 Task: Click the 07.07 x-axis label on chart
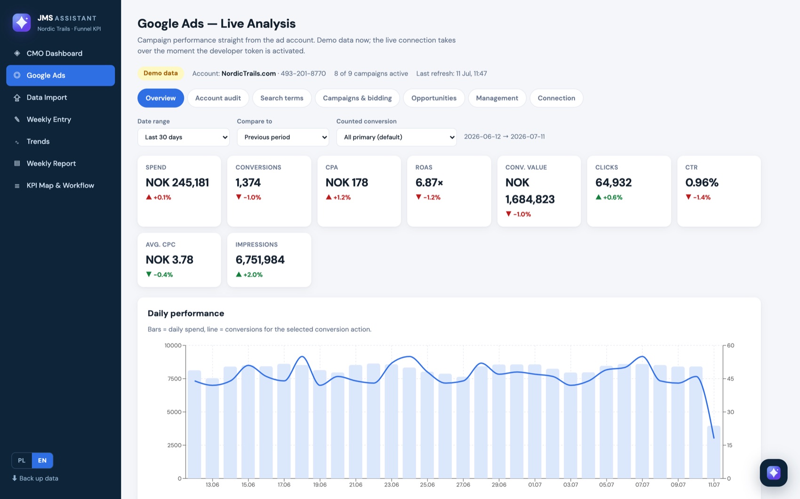[642, 484]
